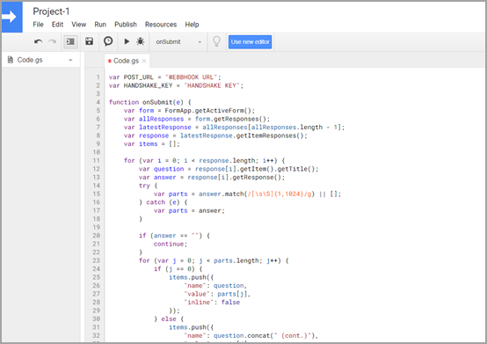Image resolution: width=487 pixels, height=344 pixels.
Task: Click var items = [] on line 9
Action: pos(151,144)
